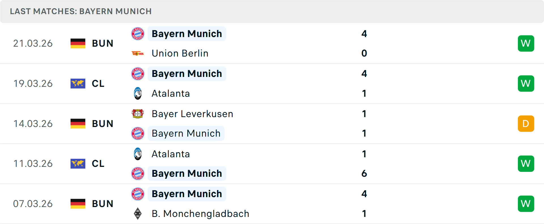Select the W result for the Atalanta away win
The width and height of the screenshot is (544, 224).
pos(526,163)
